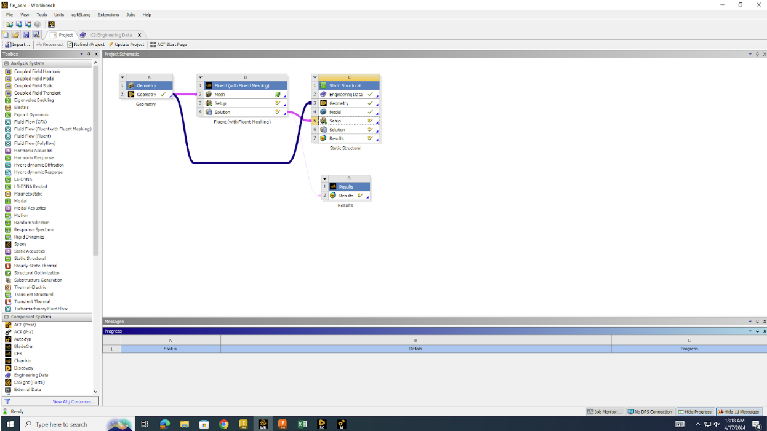Open the View menu
Image resolution: width=767 pixels, height=431 pixels.
click(25, 14)
